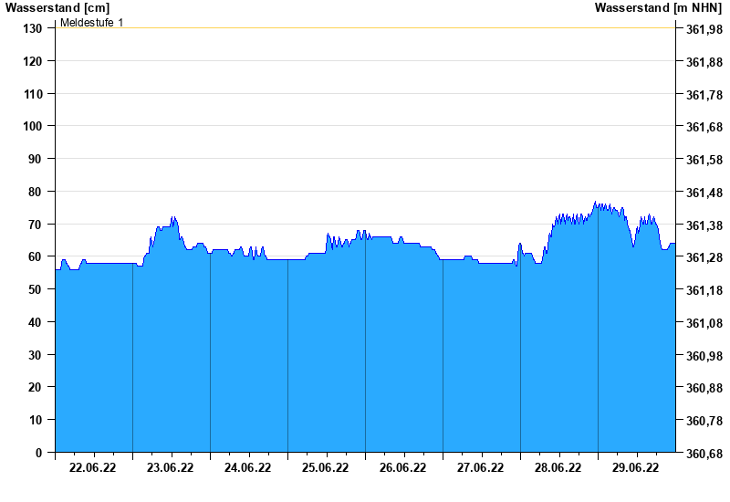Click the left axis value 80

(35, 192)
